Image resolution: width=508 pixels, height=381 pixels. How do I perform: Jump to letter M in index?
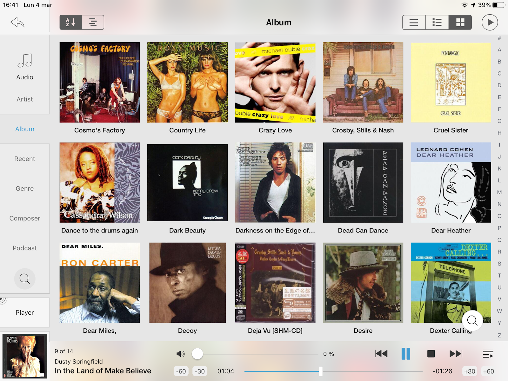(499, 192)
